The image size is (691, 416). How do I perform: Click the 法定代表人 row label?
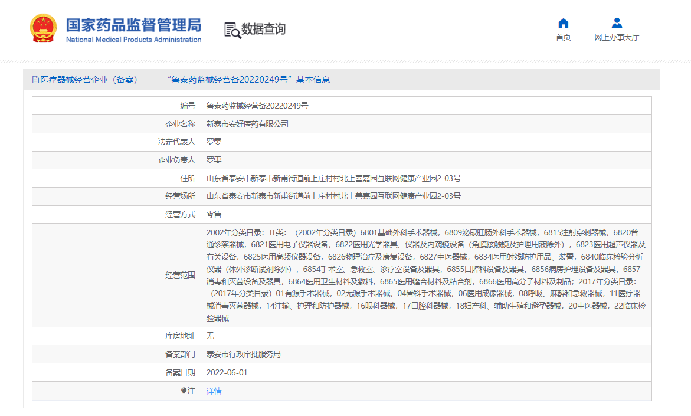[x=176, y=142]
